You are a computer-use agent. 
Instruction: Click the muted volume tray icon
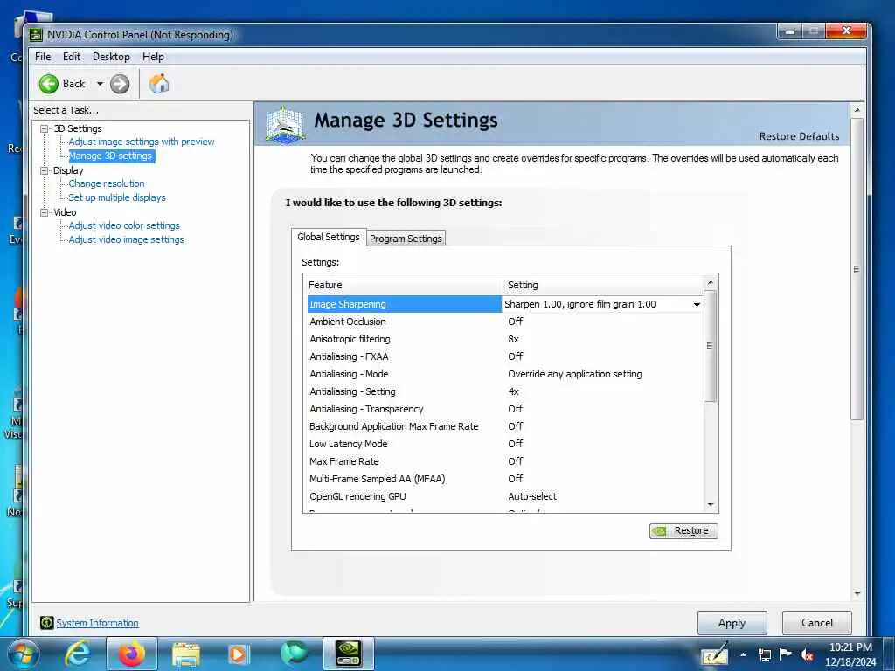(807, 655)
